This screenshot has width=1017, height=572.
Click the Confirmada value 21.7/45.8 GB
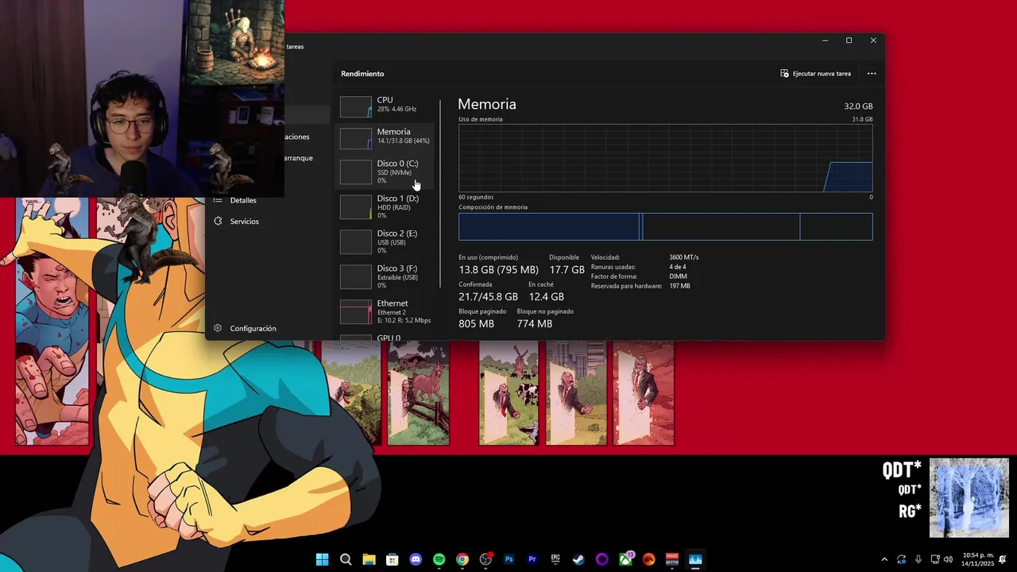coord(488,296)
